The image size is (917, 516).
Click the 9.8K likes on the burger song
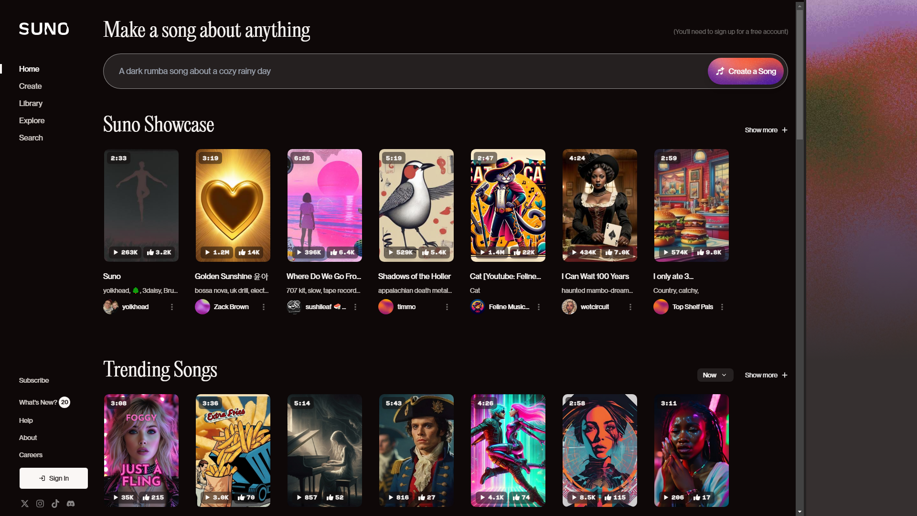pos(709,252)
